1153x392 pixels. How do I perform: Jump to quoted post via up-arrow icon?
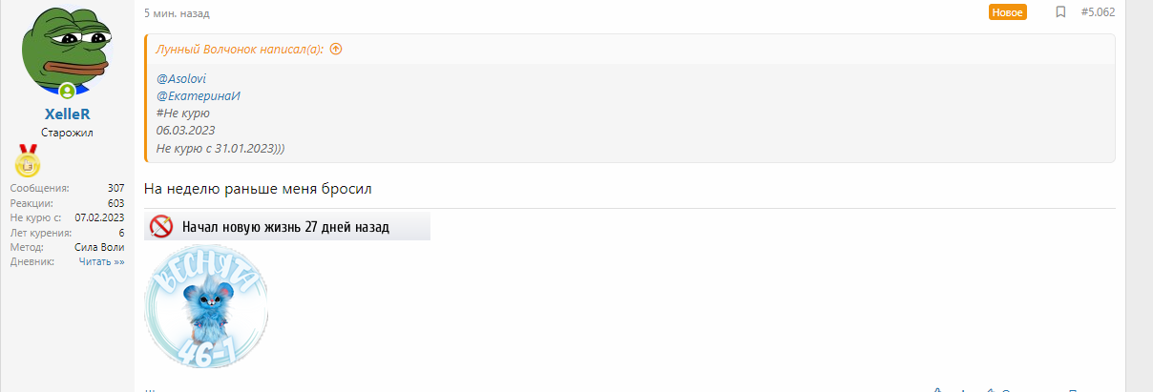335,50
